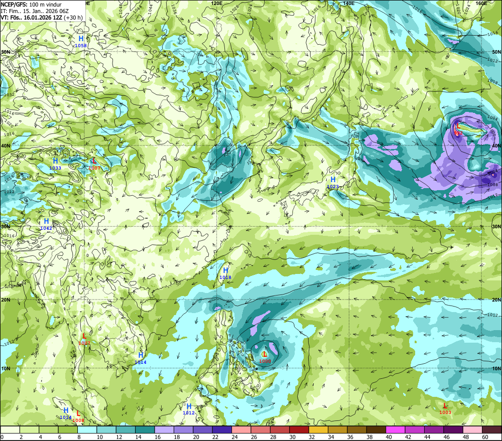Click the cyan legend swatch between 8 and 10
Image resolution: width=502 pixels, height=441 pixels.
[87, 429]
